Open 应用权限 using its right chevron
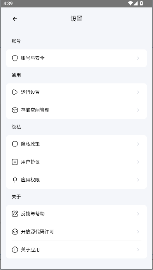Screen dimensions: 153x270 [138, 180]
